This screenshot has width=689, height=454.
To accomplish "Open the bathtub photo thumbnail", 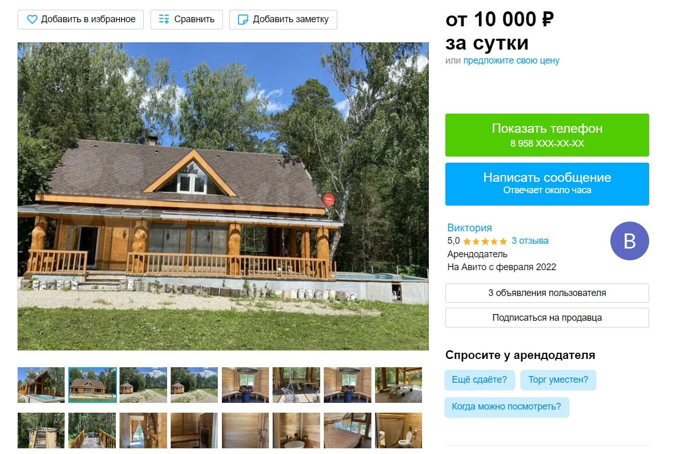I will coord(296,430).
